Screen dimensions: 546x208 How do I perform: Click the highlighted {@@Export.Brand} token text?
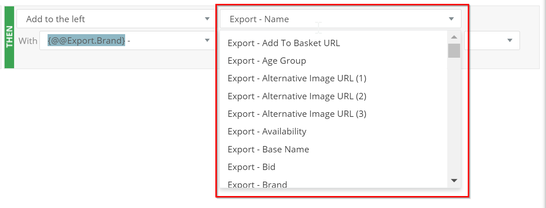pyautogui.click(x=86, y=40)
